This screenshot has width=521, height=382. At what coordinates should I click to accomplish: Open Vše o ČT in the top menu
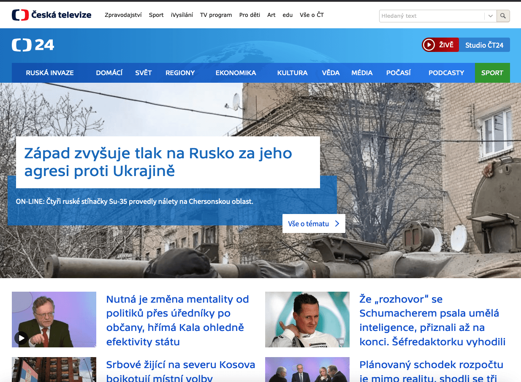click(312, 15)
